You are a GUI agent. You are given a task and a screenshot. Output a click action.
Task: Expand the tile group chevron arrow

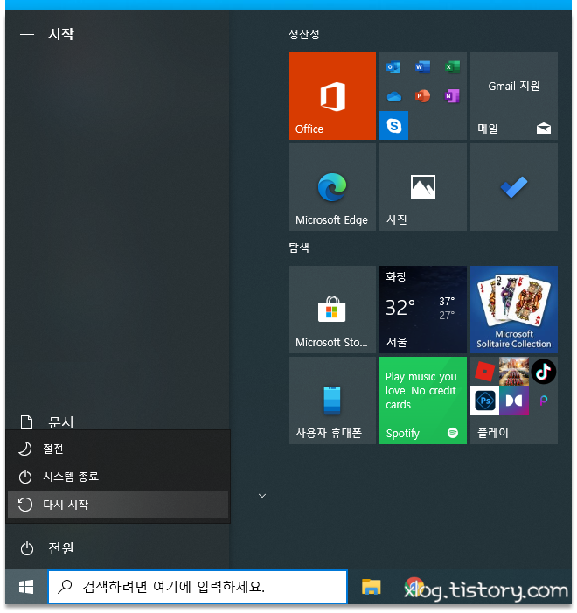click(x=262, y=496)
